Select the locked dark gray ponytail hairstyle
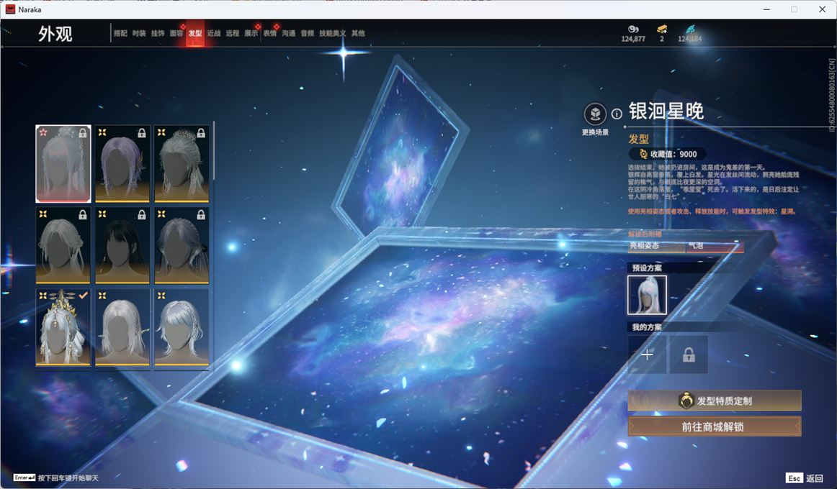Image resolution: width=837 pixels, height=489 pixels. [x=182, y=245]
